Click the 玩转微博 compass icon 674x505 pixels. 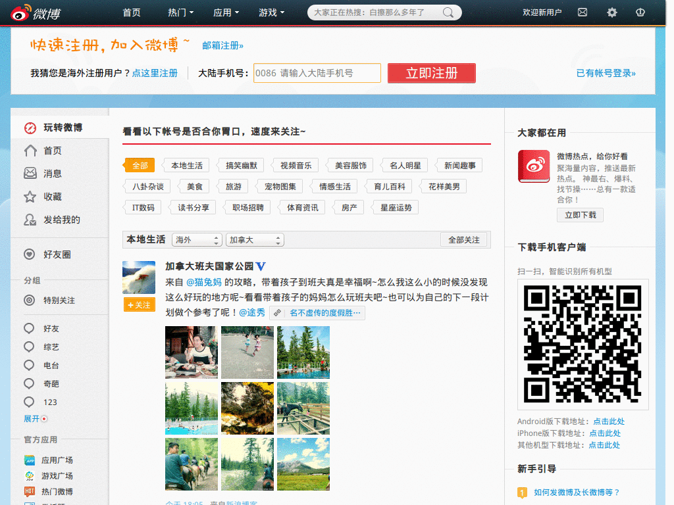tap(30, 128)
